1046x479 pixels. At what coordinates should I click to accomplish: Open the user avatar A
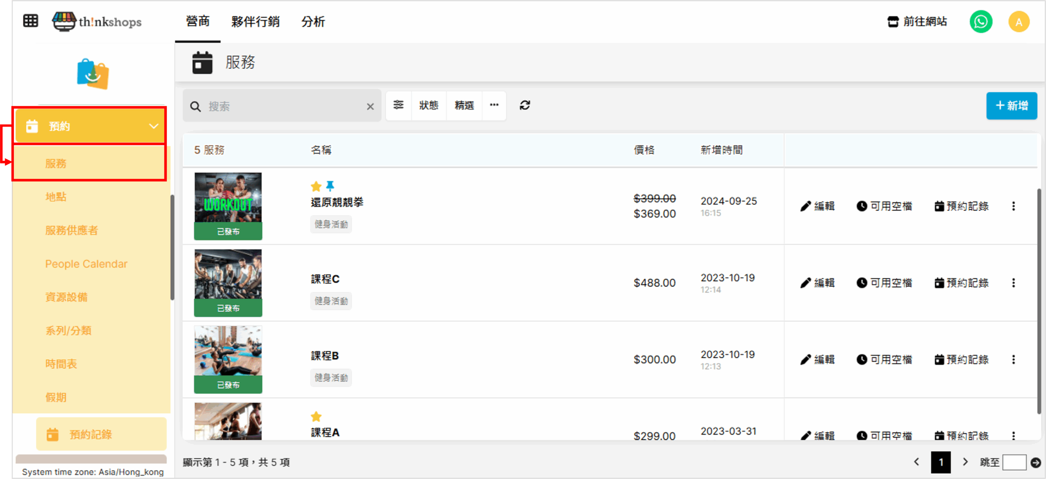pyautogui.click(x=1019, y=22)
